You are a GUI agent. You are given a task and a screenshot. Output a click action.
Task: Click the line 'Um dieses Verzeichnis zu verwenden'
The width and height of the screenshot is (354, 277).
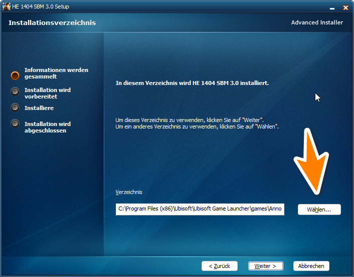pyautogui.click(x=190, y=120)
